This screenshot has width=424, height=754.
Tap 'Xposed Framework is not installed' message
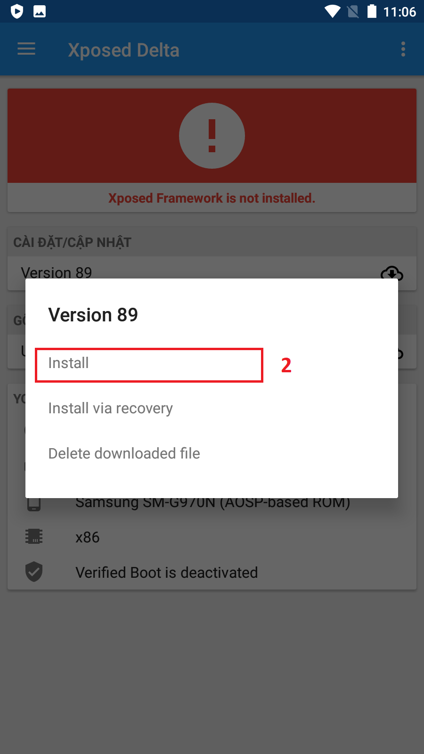pyautogui.click(x=212, y=198)
